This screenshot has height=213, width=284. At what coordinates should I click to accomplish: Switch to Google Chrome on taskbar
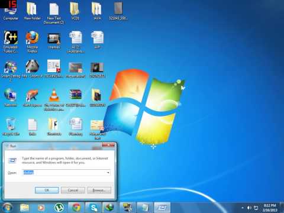tap(76, 208)
